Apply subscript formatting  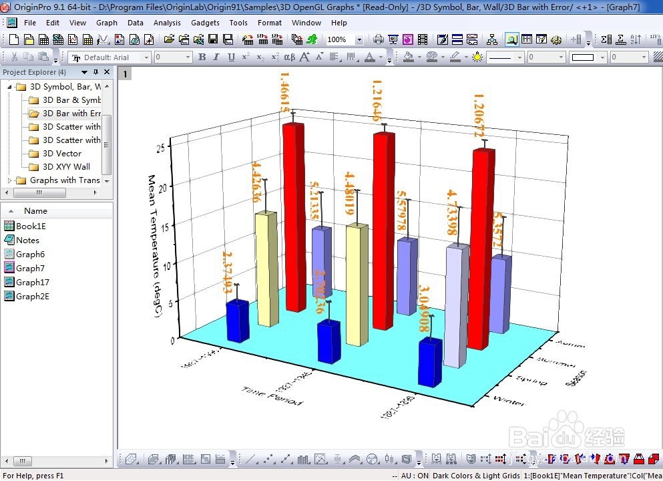click(260, 57)
